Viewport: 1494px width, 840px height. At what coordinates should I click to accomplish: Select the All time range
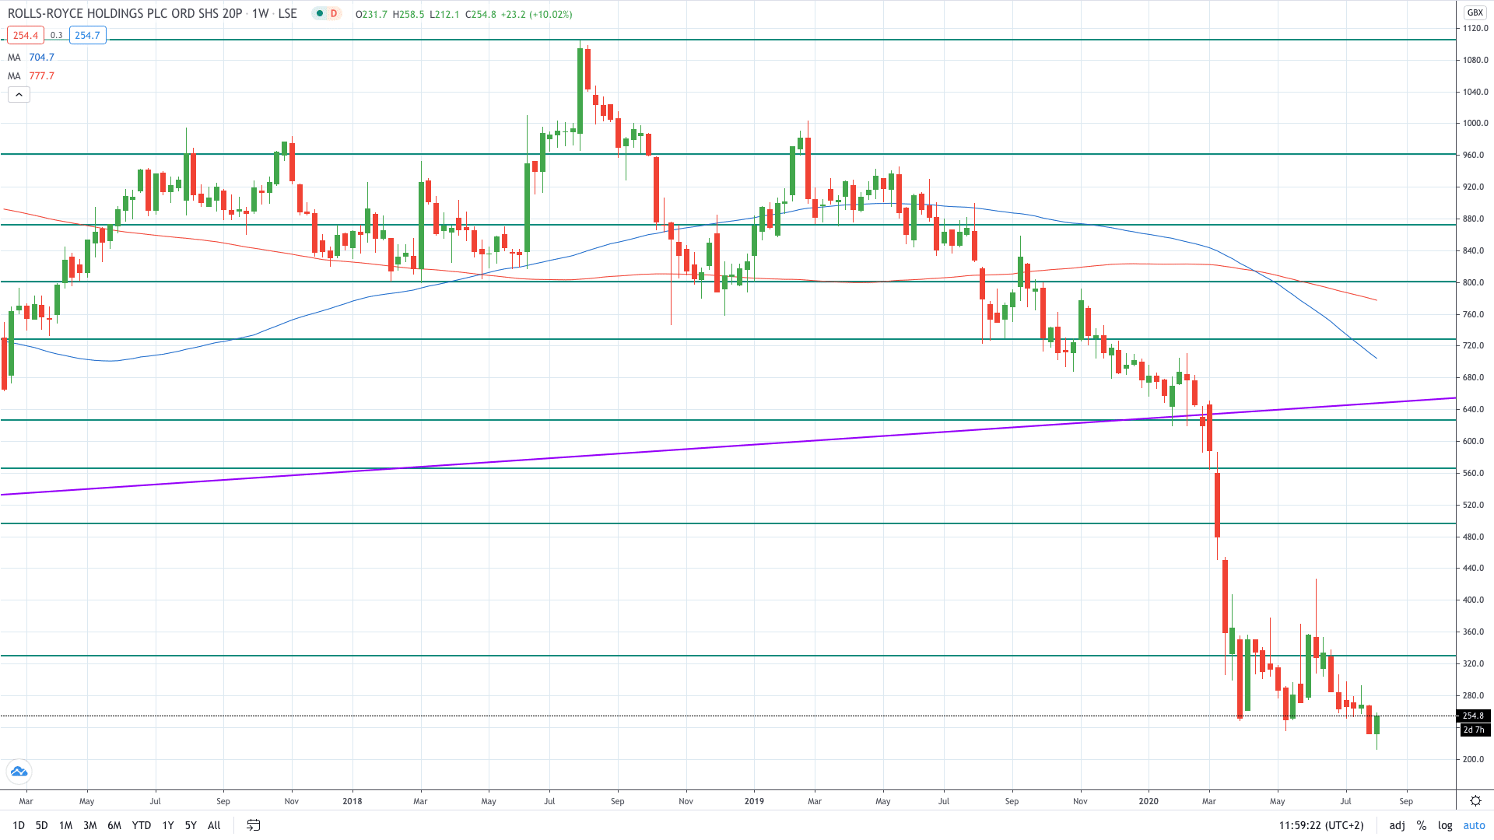point(214,825)
